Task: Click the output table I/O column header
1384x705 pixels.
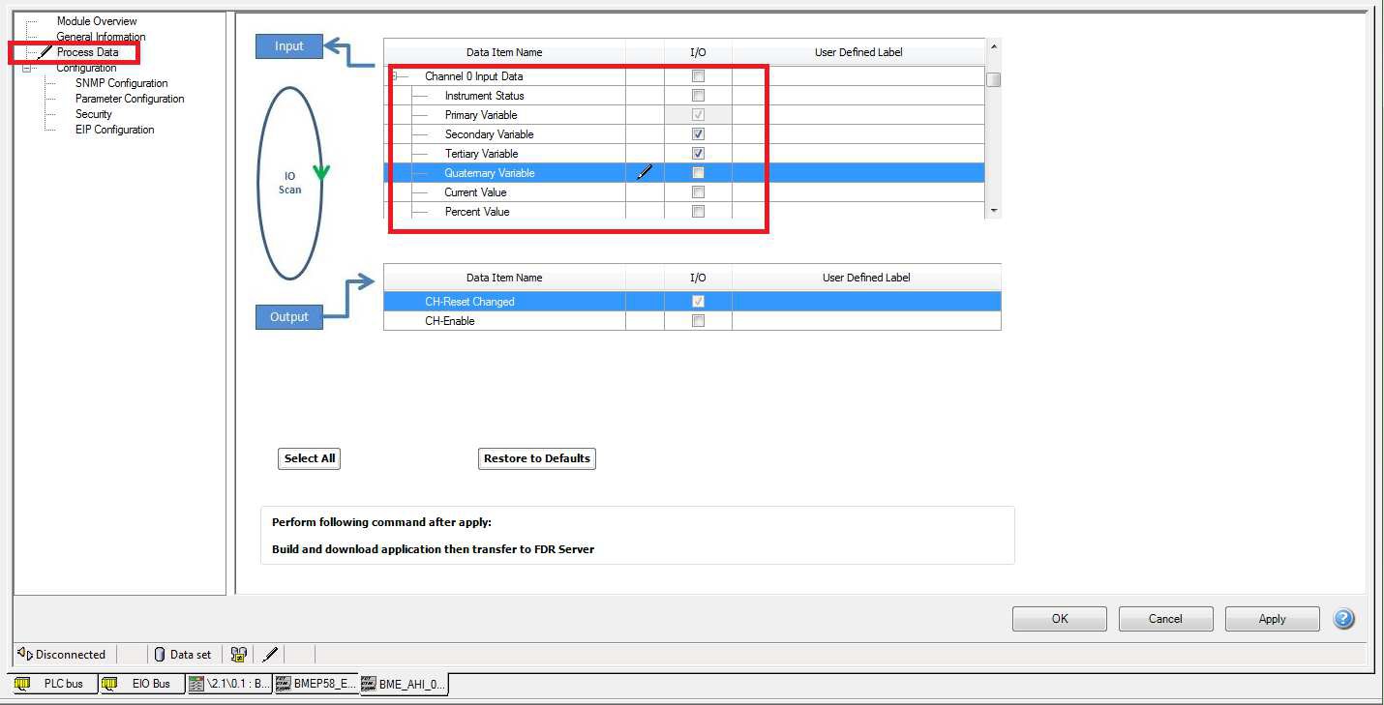Action: tap(698, 278)
